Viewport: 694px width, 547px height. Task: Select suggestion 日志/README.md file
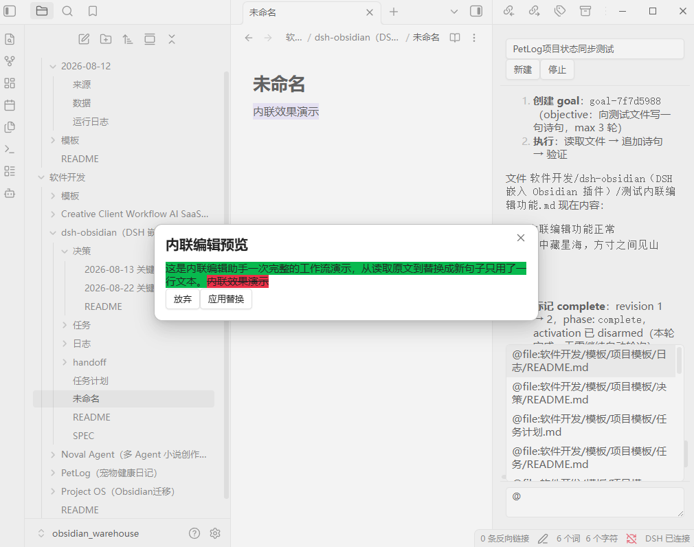click(x=592, y=361)
